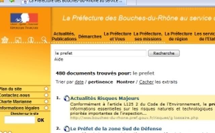Screen dimensions: 215x133
Task: Open the Démarches menu
Action: click(90, 37)
